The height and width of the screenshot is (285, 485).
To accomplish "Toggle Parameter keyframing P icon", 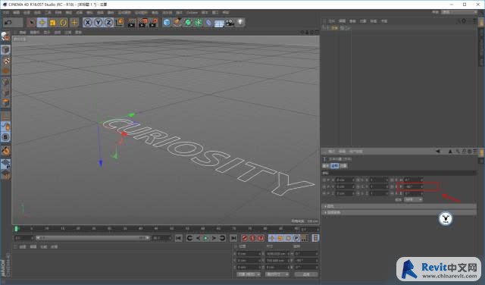I will point(296,238).
